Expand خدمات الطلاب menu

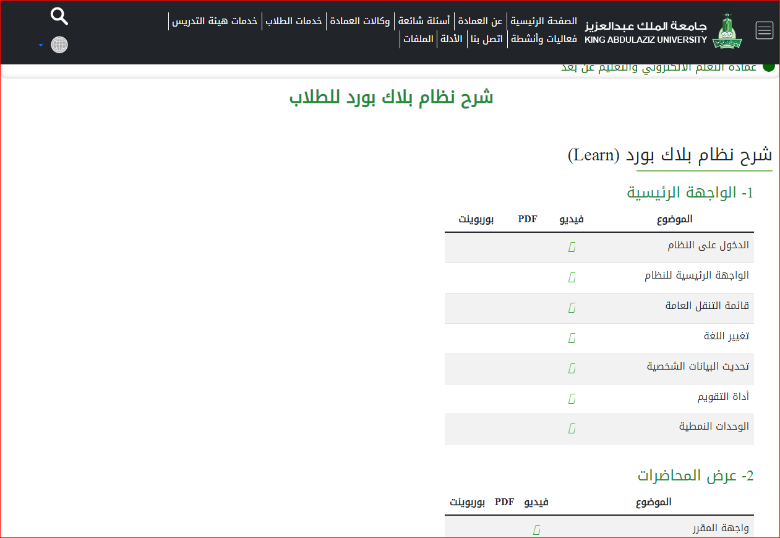point(294,21)
